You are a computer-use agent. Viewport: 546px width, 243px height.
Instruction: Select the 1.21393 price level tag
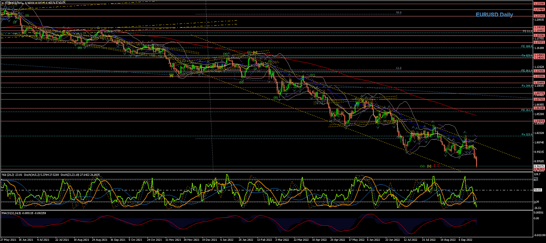point(539,16)
